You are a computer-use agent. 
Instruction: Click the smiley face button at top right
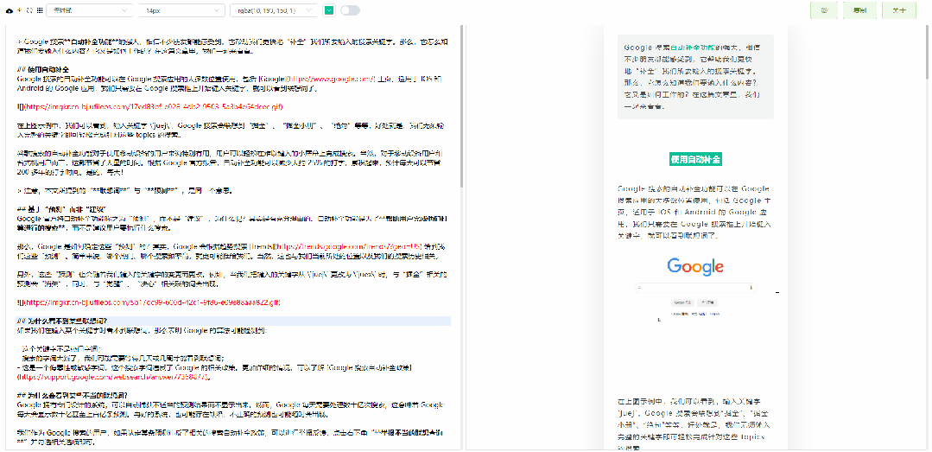[x=824, y=10]
